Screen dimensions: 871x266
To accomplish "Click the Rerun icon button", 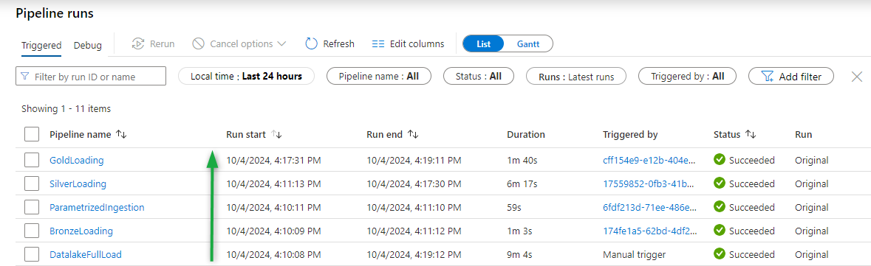I will click(153, 43).
